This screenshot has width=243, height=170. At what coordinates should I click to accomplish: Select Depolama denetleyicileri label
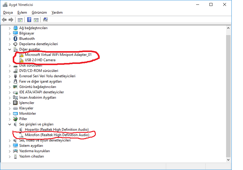point(39,44)
